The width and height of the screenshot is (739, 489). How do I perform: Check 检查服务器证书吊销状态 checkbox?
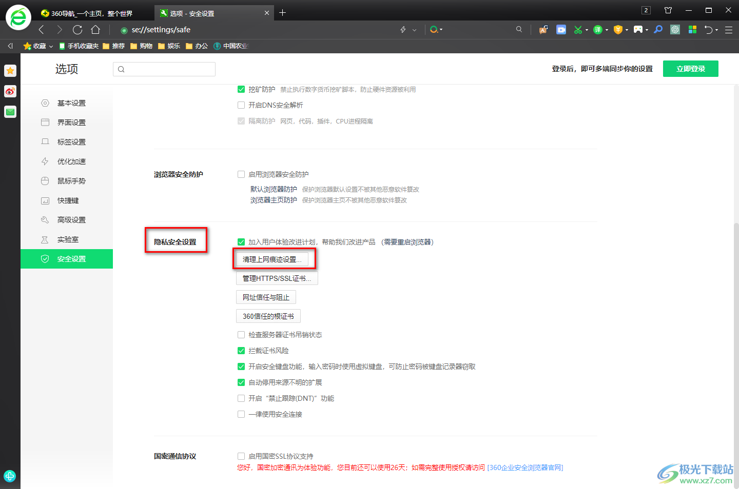tap(241, 335)
